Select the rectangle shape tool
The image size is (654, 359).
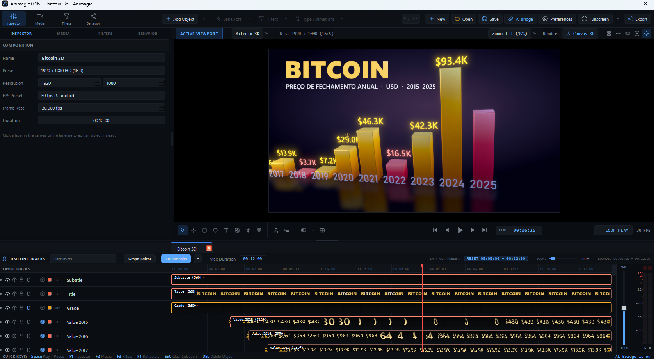coord(204,230)
